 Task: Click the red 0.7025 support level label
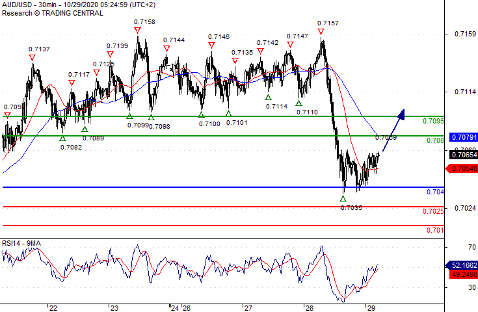[433, 211]
